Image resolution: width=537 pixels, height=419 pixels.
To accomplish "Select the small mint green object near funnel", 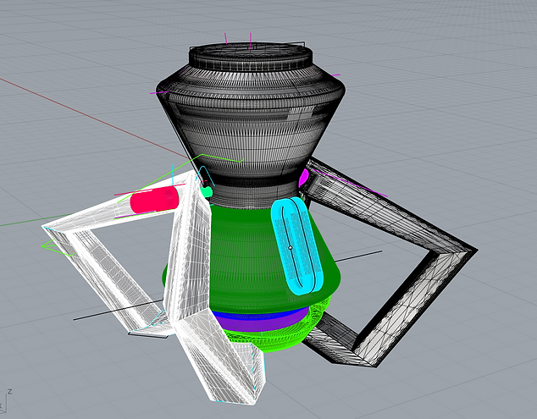I will [x=206, y=191].
